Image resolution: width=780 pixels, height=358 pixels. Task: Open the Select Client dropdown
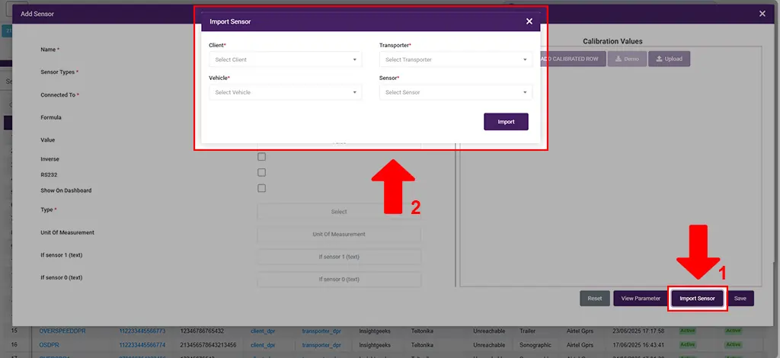point(286,59)
